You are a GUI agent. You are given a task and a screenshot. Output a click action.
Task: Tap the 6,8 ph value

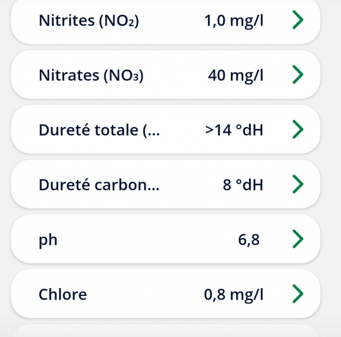coord(249,240)
